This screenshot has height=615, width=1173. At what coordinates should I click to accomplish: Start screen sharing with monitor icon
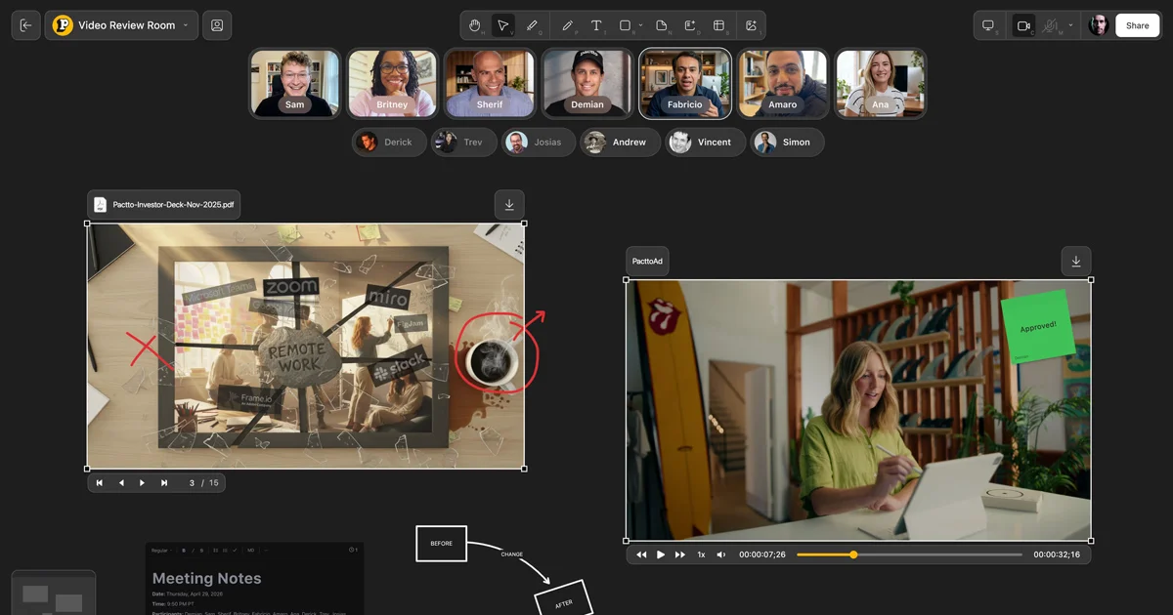pyautogui.click(x=989, y=25)
